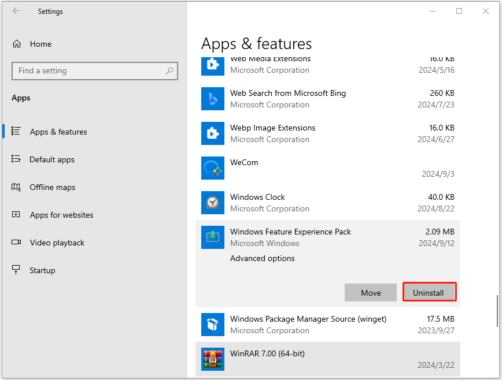The height and width of the screenshot is (380, 502).
Task: Close the Settings window
Action: (486, 11)
